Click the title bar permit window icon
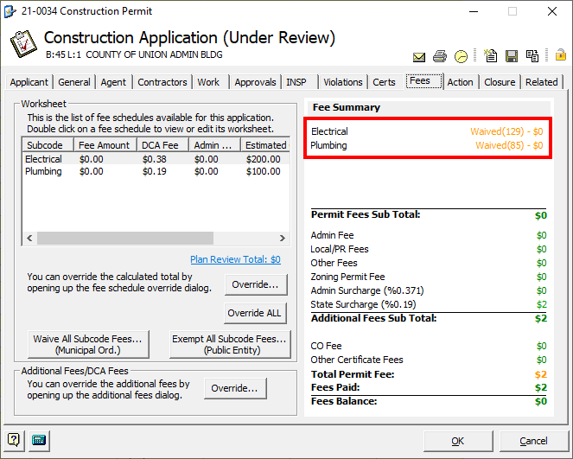This screenshot has width=573, height=459. point(10,11)
